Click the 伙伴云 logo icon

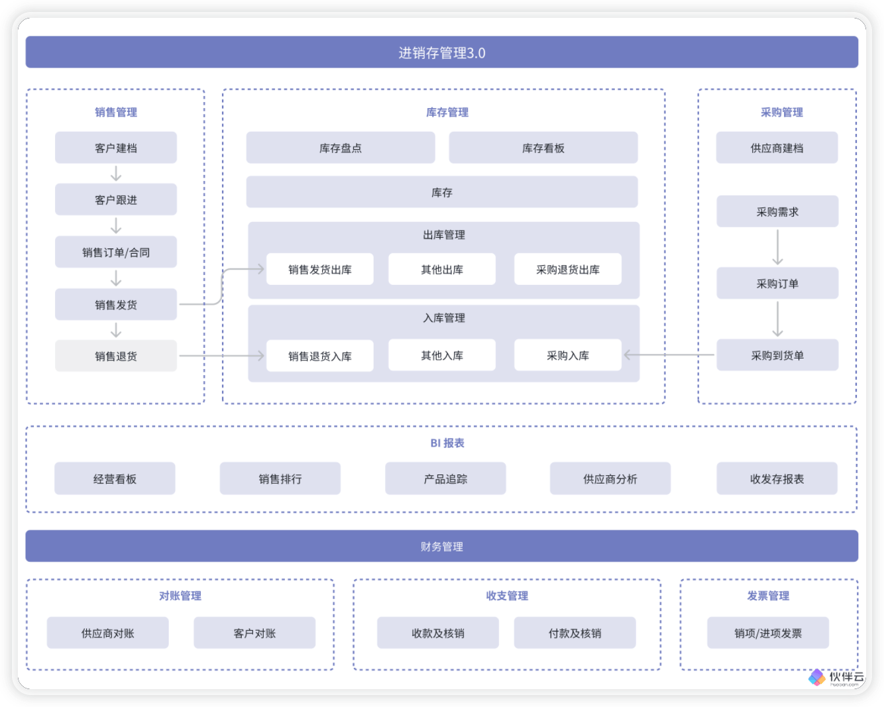coord(817,677)
